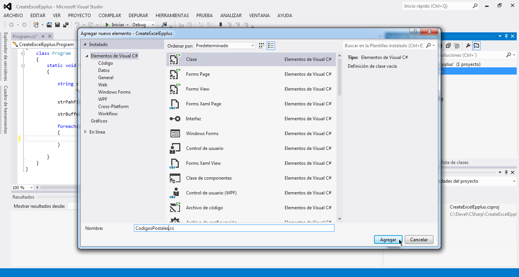Toggle the preview selected items button
This screenshot has height=277, width=519.
[x=476, y=46]
